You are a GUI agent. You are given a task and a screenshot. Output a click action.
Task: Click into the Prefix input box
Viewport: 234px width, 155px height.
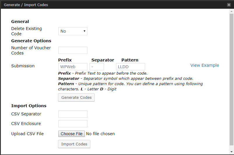(x=73, y=67)
